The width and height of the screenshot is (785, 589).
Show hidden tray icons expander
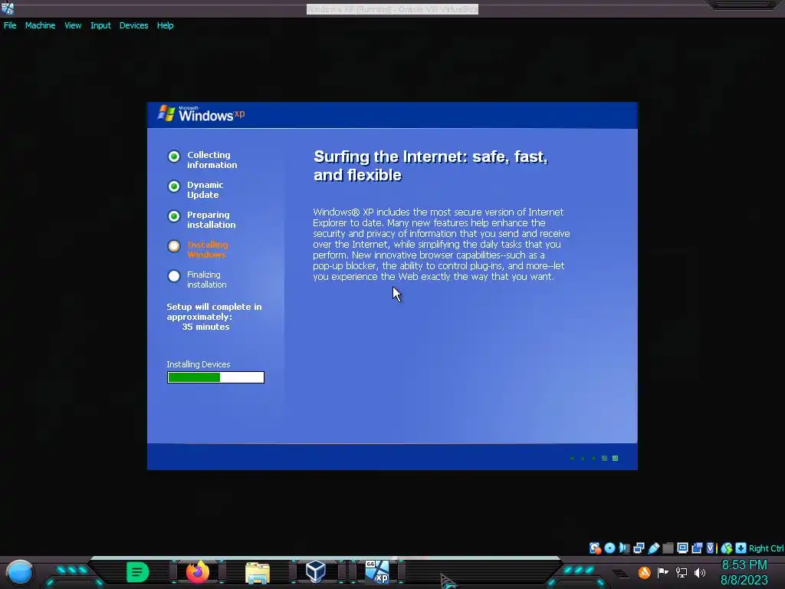pos(620,574)
